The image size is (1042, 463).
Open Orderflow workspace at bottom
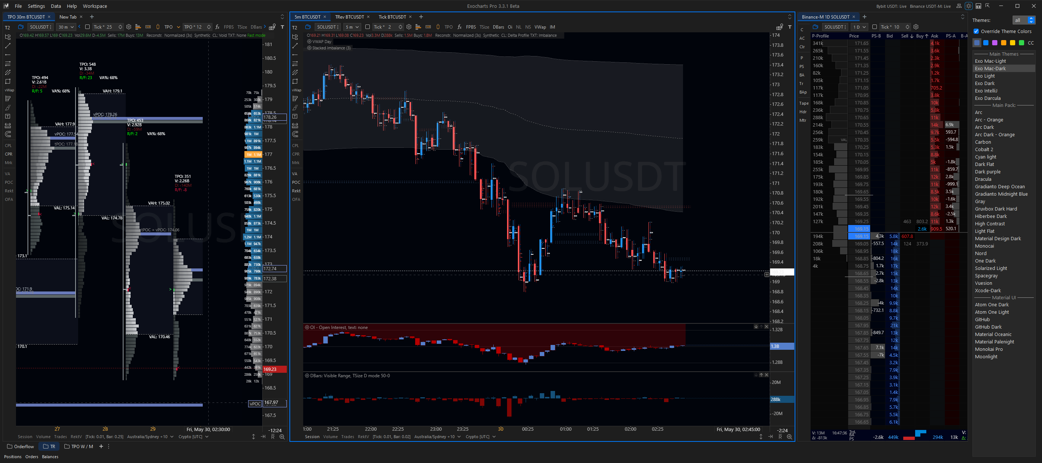point(20,446)
